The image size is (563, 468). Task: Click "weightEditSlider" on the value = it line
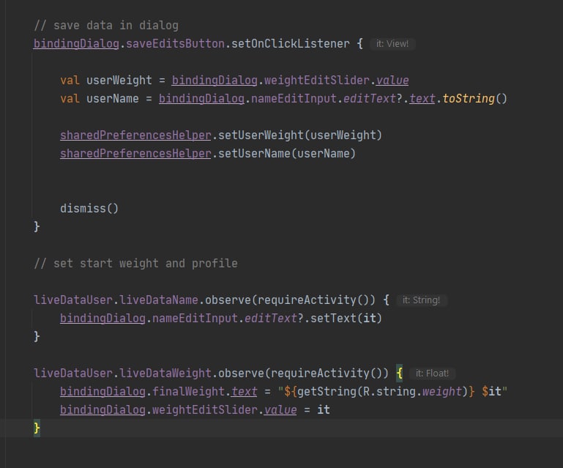pos(205,410)
